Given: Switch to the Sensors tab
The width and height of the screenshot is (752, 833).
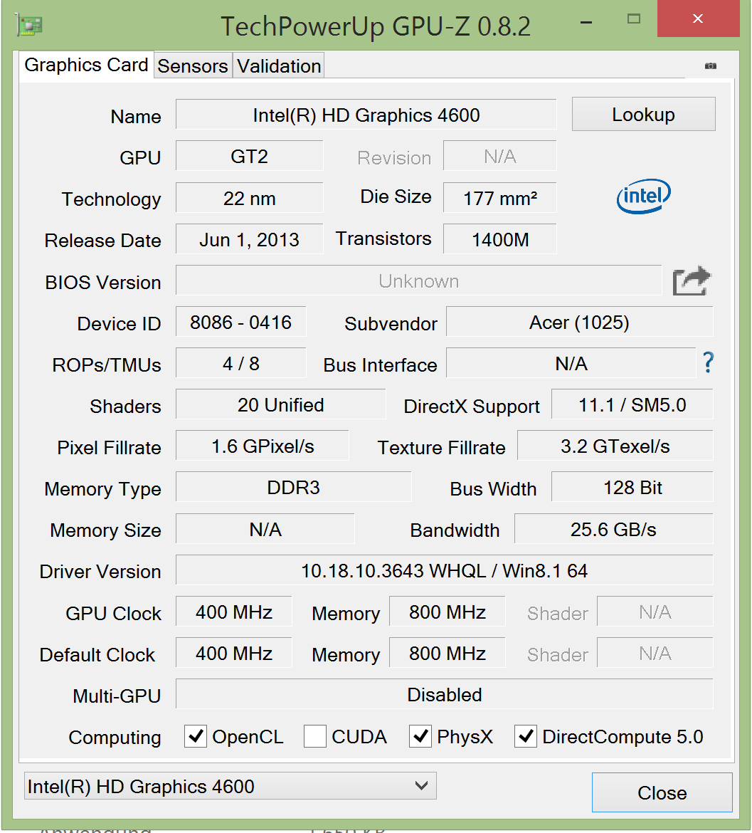Looking at the screenshot, I should (193, 66).
